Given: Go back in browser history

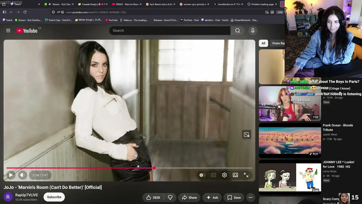Looking at the screenshot, I should [11, 12].
